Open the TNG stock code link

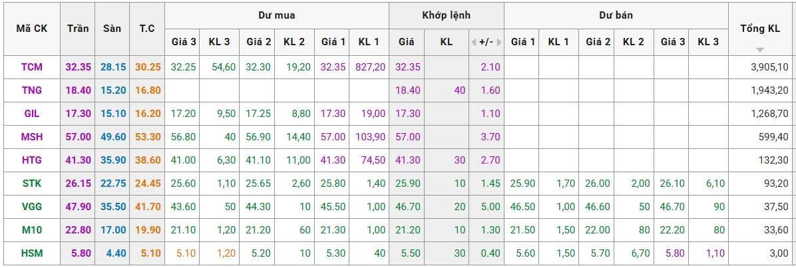[32, 90]
